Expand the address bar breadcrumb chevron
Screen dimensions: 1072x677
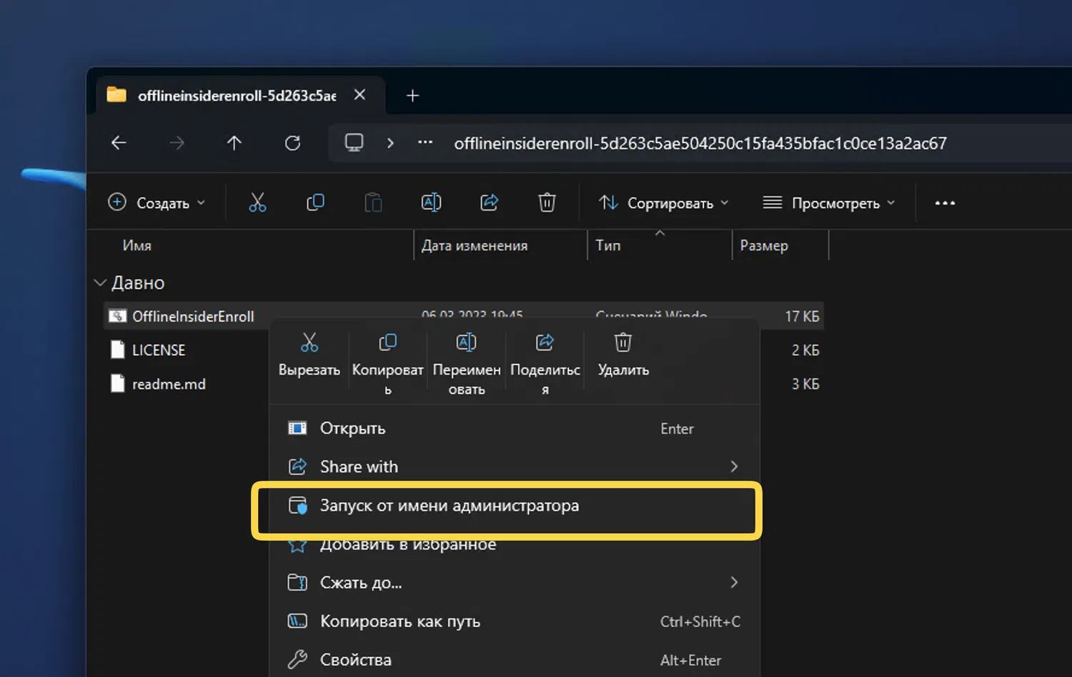click(390, 143)
